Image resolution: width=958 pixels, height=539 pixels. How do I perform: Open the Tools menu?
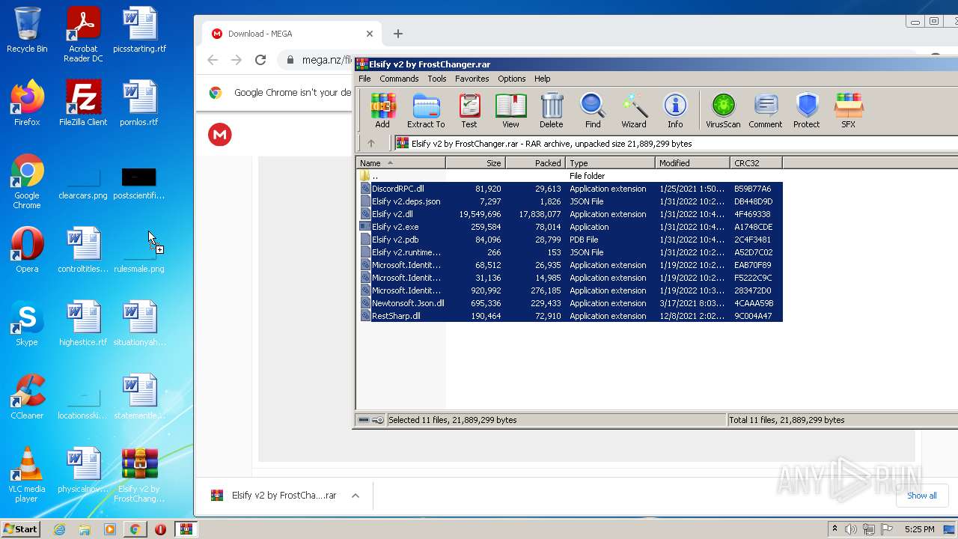click(x=437, y=79)
